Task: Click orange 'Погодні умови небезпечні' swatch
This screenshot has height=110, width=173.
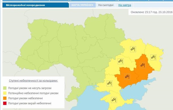Action: [x=5, y=98]
